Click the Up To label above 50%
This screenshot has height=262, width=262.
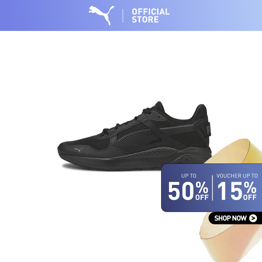[x=189, y=176]
